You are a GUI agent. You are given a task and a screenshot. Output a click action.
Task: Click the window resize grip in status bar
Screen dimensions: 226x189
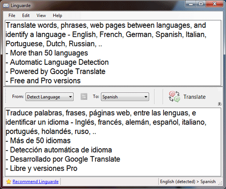[x=221, y=184]
